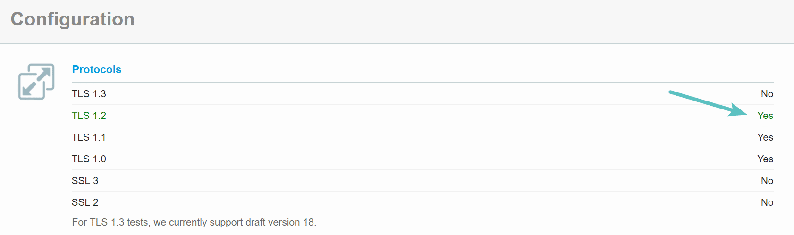Viewport: 794px width, 235px height.
Task: Select the No value for SSL 2
Action: [767, 202]
